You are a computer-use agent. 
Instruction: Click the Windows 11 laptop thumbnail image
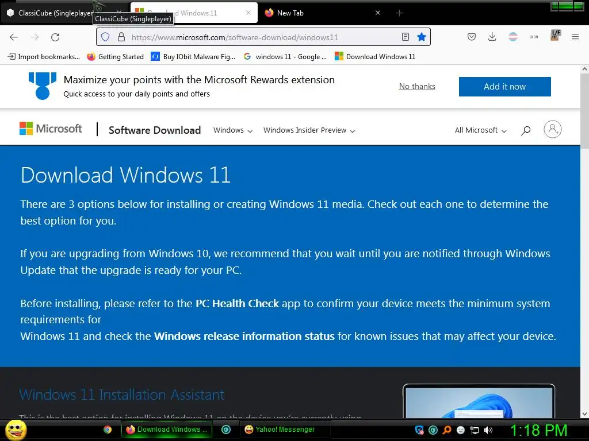click(479, 401)
